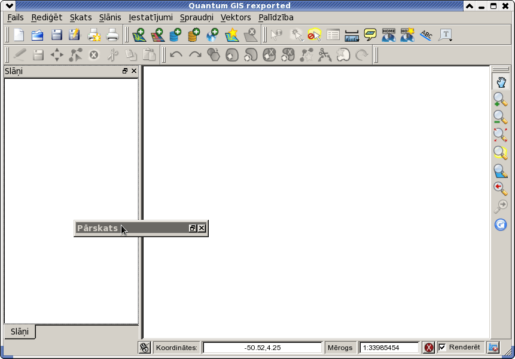Open composer manager printer icon
515x359 pixels.
pos(112,35)
